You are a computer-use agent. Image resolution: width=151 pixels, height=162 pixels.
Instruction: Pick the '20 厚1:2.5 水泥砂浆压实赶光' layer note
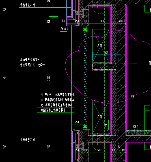(58, 95)
